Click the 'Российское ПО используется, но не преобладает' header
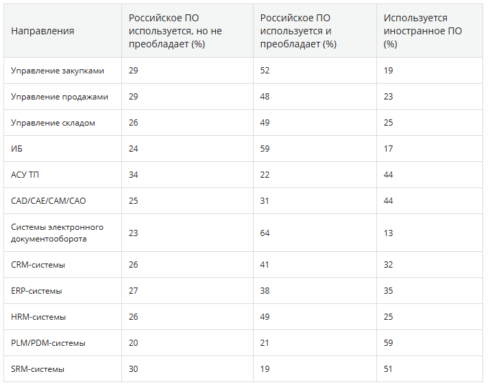The image size is (488, 387). click(x=175, y=31)
